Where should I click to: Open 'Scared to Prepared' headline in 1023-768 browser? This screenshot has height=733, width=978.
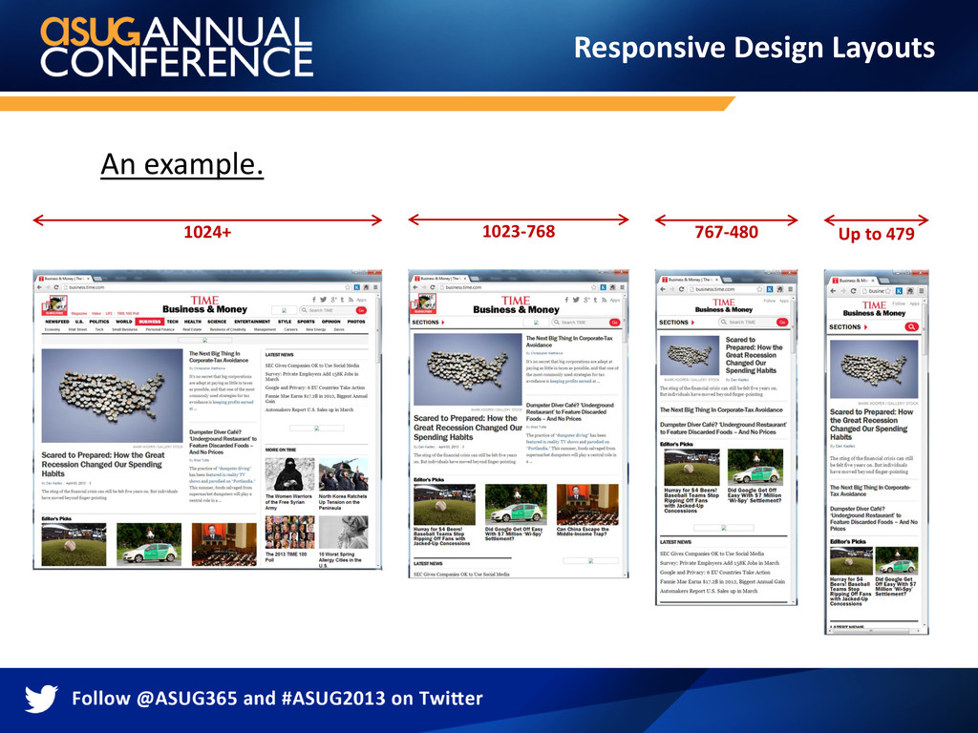click(x=468, y=428)
